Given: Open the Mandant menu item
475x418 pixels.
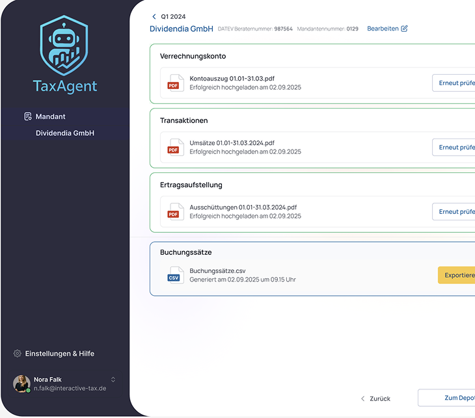Looking at the screenshot, I should (x=51, y=116).
